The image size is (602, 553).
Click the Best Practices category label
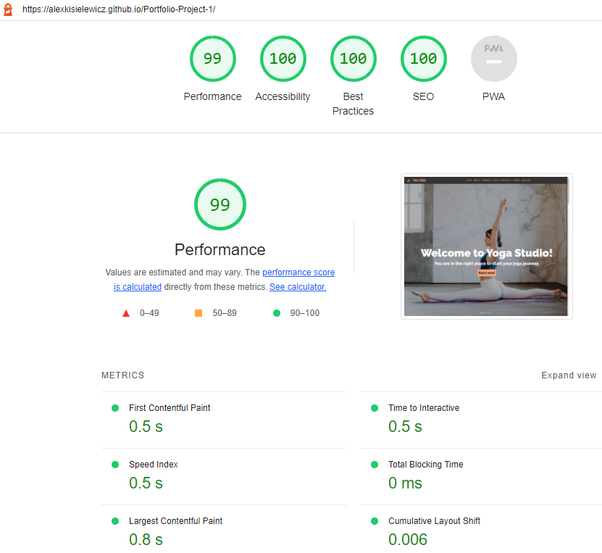click(354, 104)
